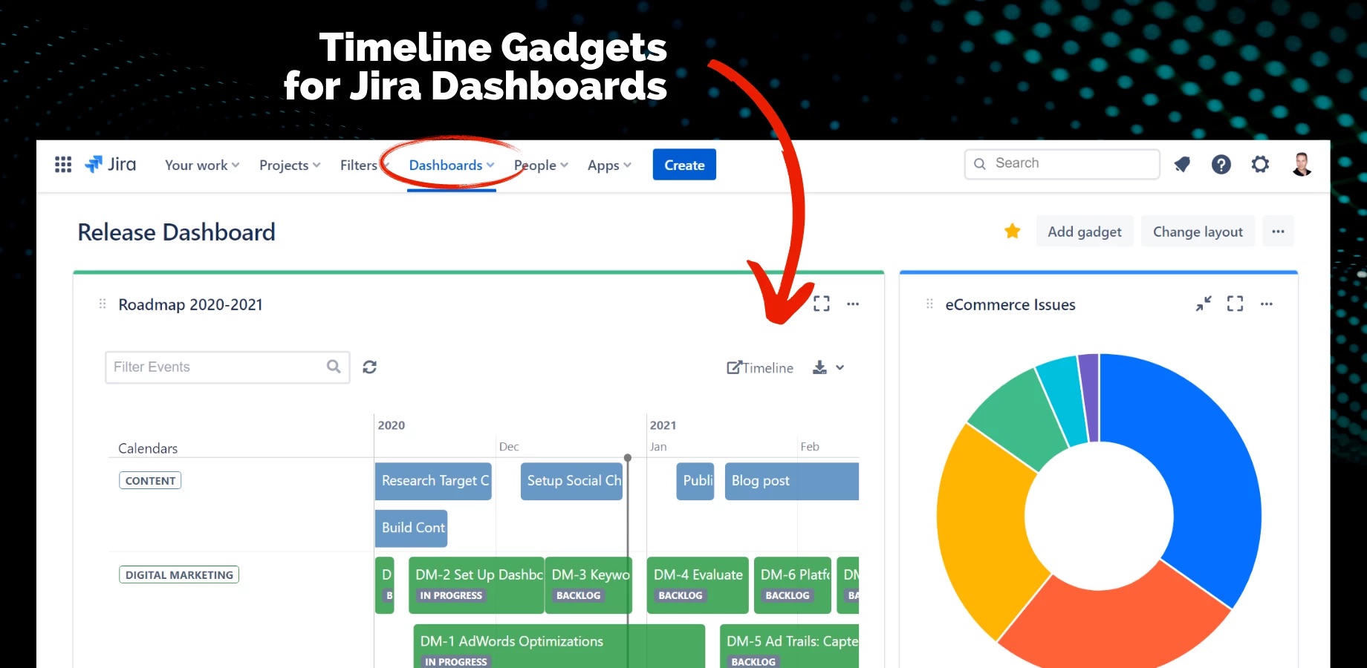Open the Dashboards menu
The height and width of the screenshot is (668, 1367).
(x=452, y=165)
